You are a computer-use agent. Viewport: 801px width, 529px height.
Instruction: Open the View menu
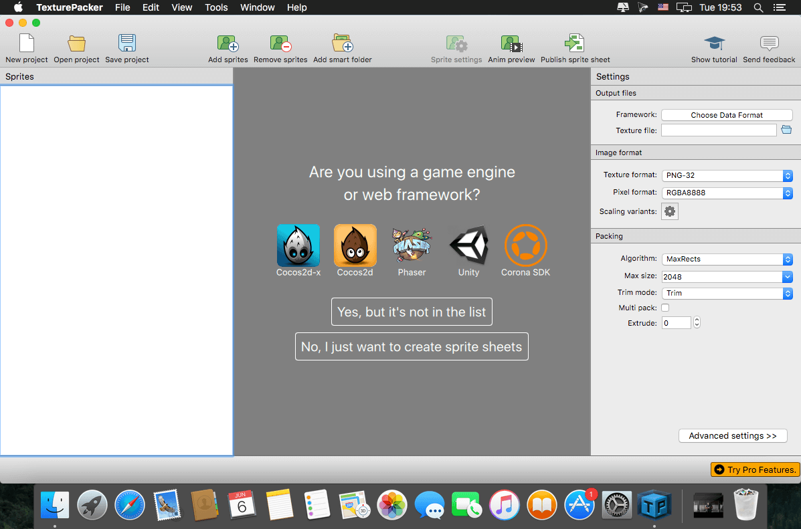(182, 7)
